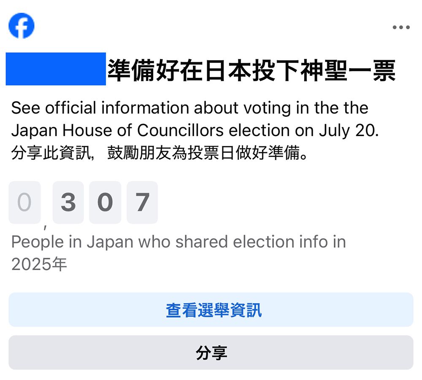Click the faded leading 0 counter tile
This screenshot has width=422, height=380.
24,202
